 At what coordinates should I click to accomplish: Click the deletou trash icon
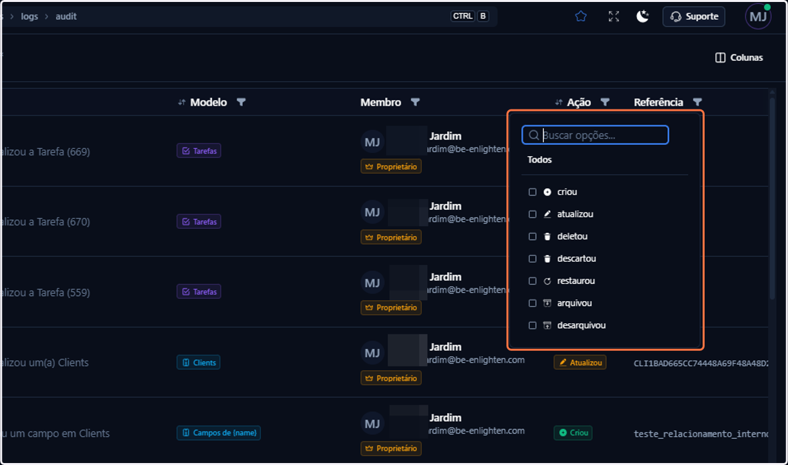[548, 237]
